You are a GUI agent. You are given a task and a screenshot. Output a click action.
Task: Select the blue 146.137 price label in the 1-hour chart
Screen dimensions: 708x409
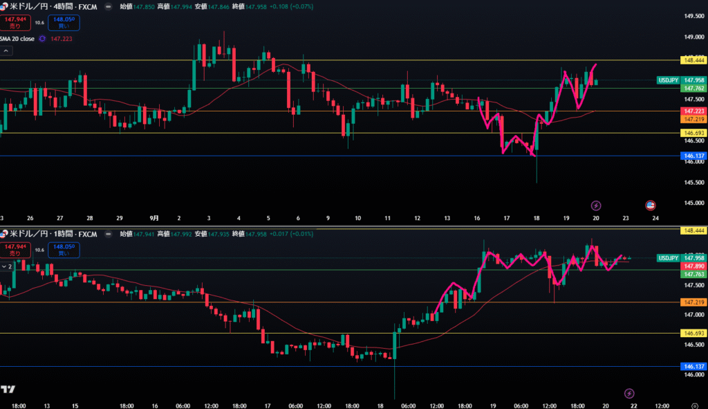pos(693,366)
